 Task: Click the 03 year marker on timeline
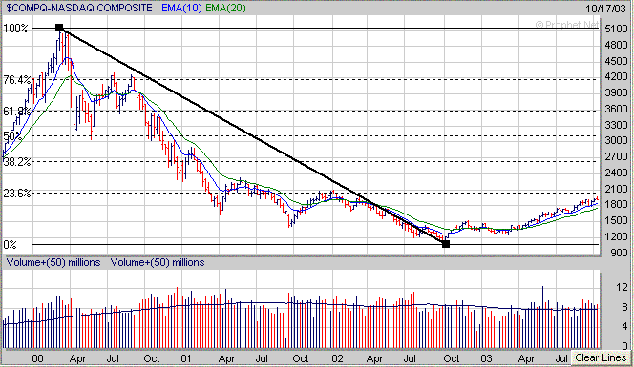486,358
